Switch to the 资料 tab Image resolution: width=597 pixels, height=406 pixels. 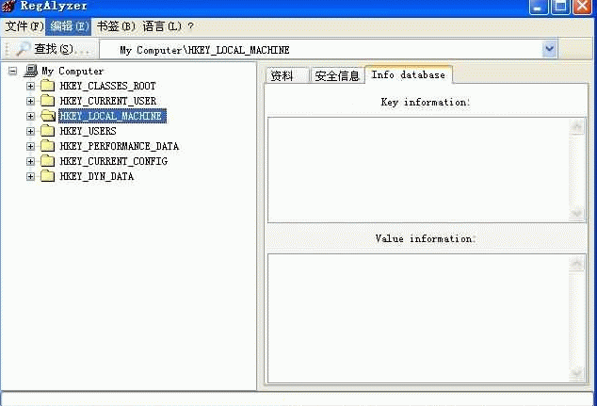[x=286, y=75]
